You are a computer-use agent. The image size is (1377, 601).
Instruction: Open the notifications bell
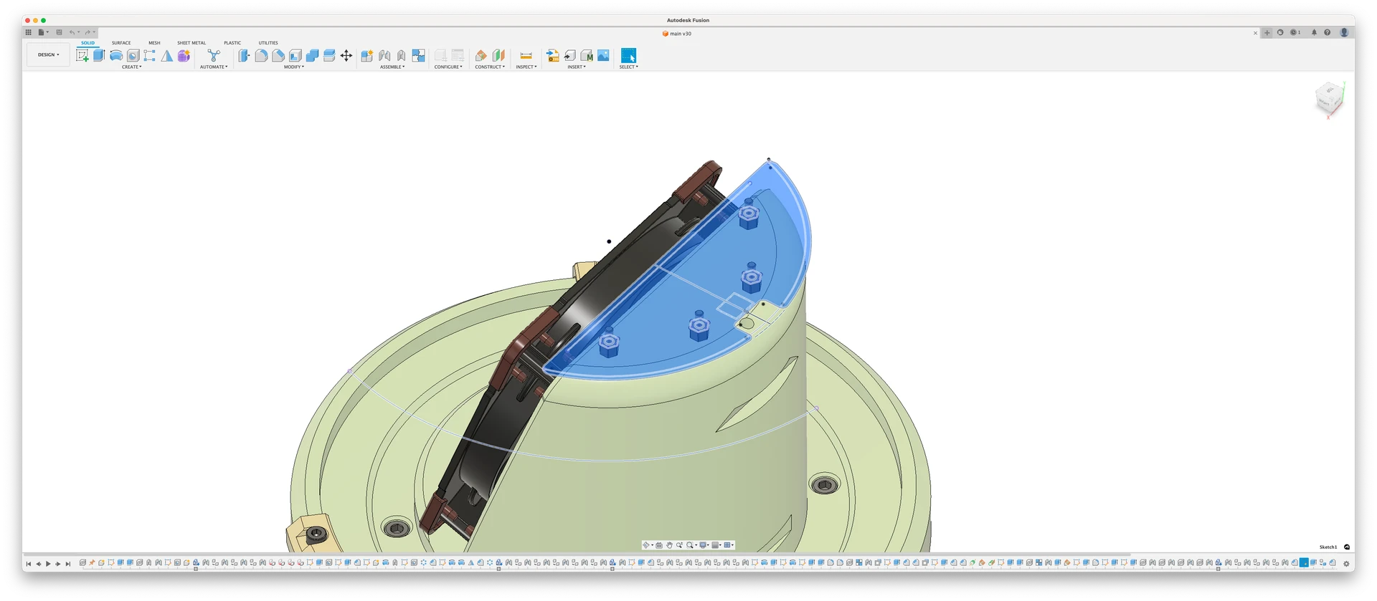pos(1314,33)
